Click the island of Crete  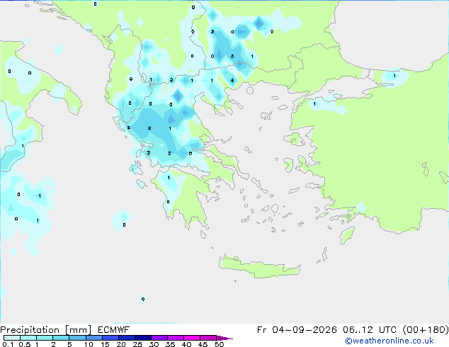(x=259, y=267)
